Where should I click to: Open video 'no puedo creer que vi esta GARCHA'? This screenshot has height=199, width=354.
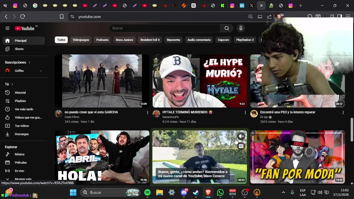click(91, 112)
